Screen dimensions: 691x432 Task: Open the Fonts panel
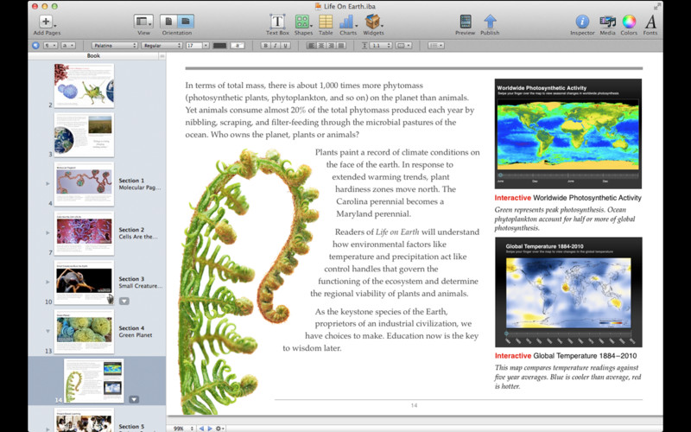[650, 21]
